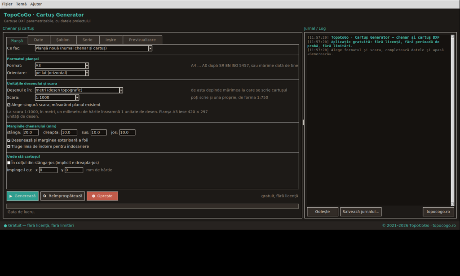Click the progress bar above Gata de lucru
The height and width of the screenshot is (276, 460).
[153, 206]
